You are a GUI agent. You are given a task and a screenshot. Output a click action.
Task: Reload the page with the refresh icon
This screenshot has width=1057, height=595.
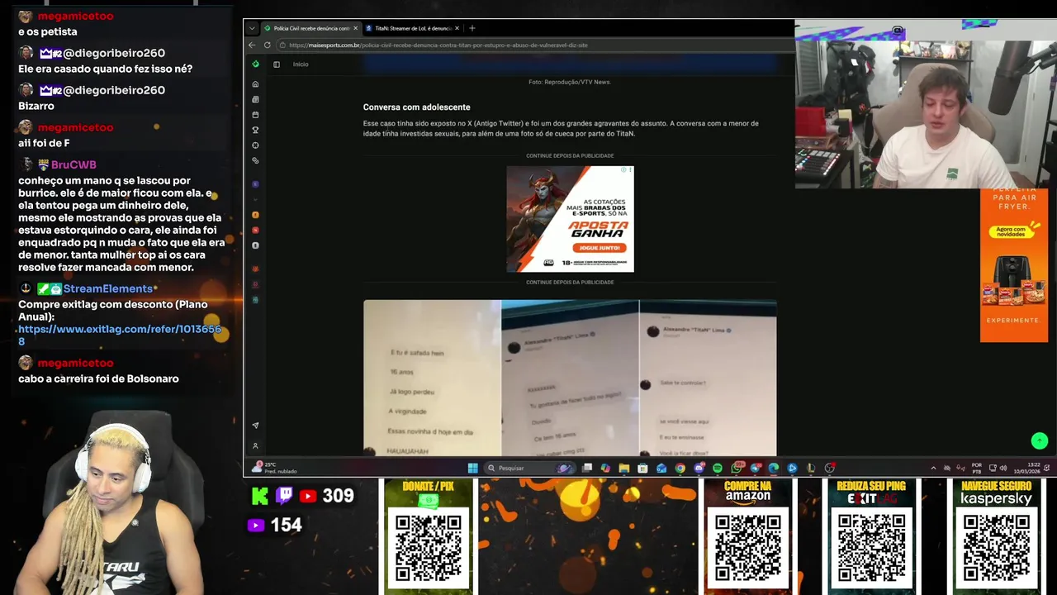(267, 45)
